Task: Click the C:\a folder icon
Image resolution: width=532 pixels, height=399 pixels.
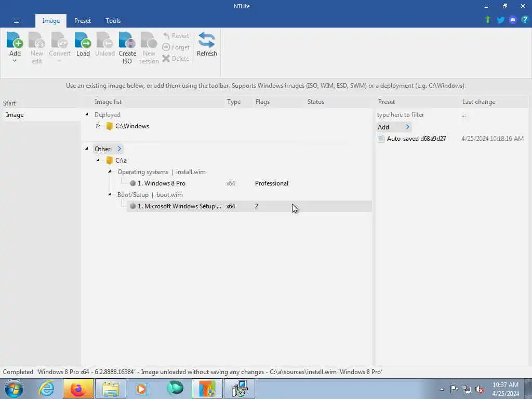Action: [x=109, y=161]
